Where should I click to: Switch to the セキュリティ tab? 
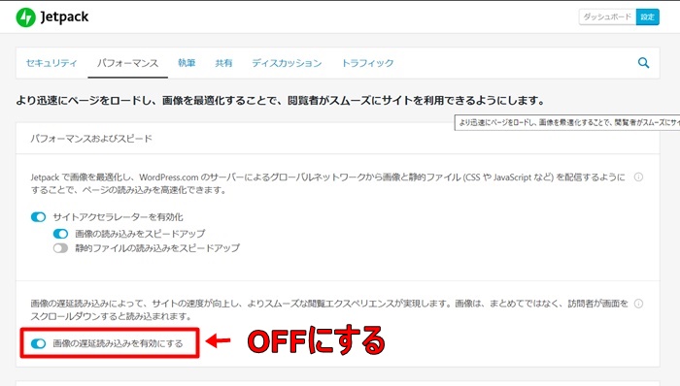(x=51, y=63)
